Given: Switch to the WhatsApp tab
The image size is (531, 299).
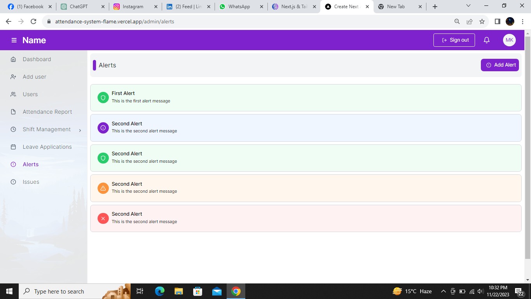Looking at the screenshot, I should tap(241, 7).
